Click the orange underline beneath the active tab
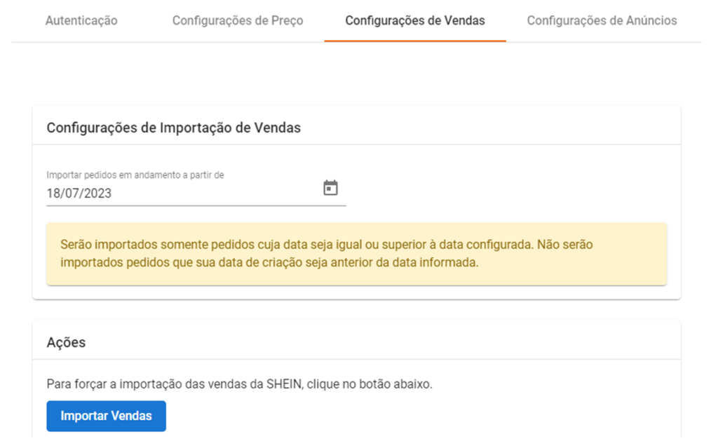Screen dimensions: 718x441 pos(415,41)
